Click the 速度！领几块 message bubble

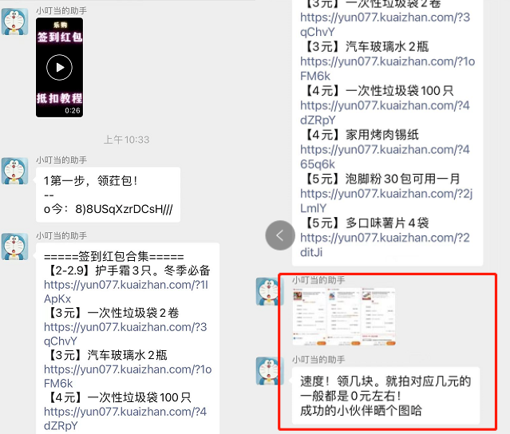pyautogui.click(x=385, y=396)
